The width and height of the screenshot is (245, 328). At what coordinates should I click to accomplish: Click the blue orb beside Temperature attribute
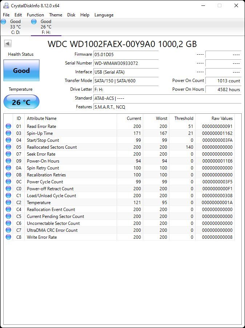8,203
